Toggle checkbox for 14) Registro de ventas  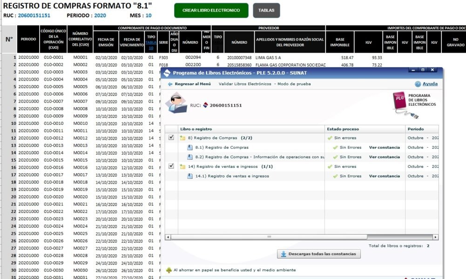click(x=171, y=166)
